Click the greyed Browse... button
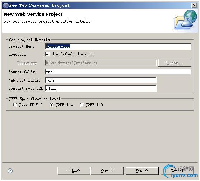The width and height of the screenshot is (200, 181). (x=175, y=63)
